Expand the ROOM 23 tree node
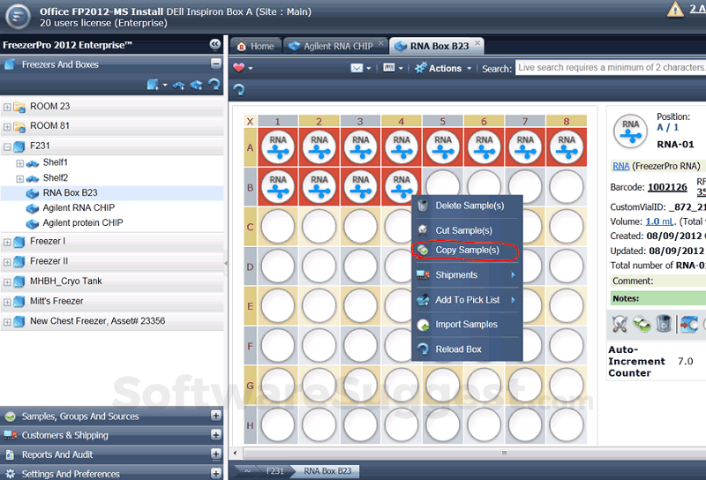Image resolution: width=706 pixels, height=480 pixels. (x=7, y=107)
